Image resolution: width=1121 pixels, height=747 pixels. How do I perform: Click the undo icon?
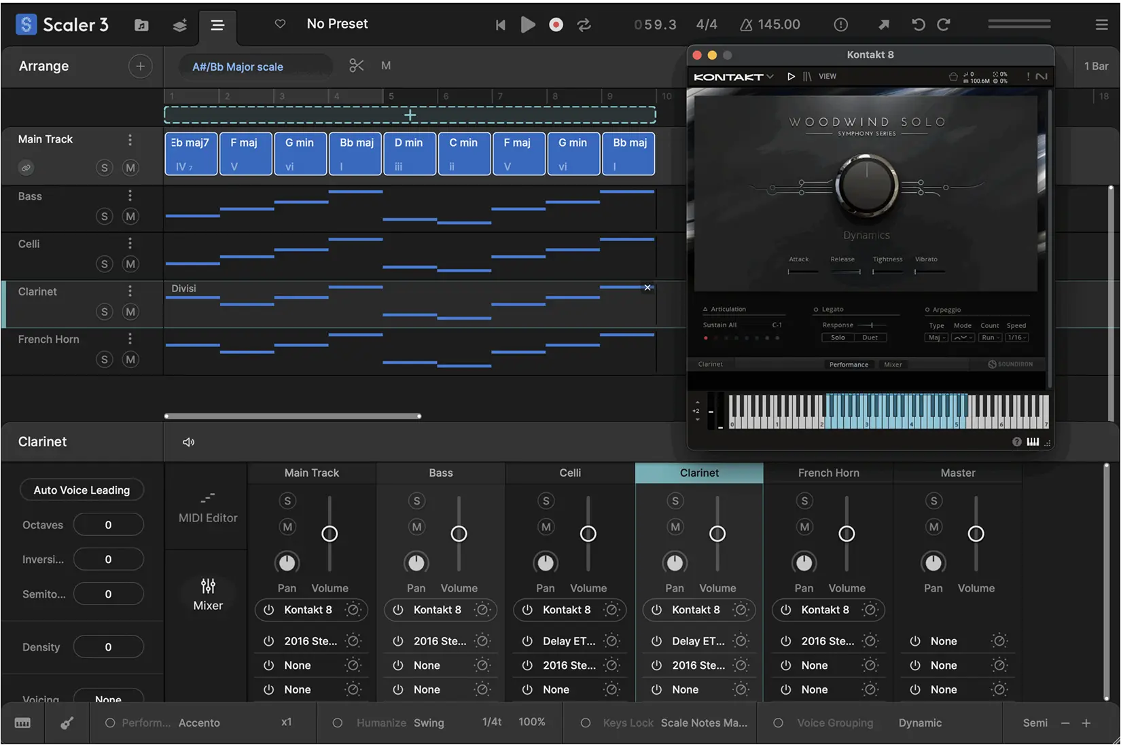pyautogui.click(x=918, y=24)
